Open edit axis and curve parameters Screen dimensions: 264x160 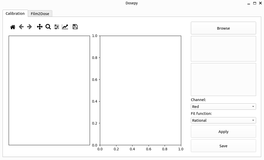(65, 27)
